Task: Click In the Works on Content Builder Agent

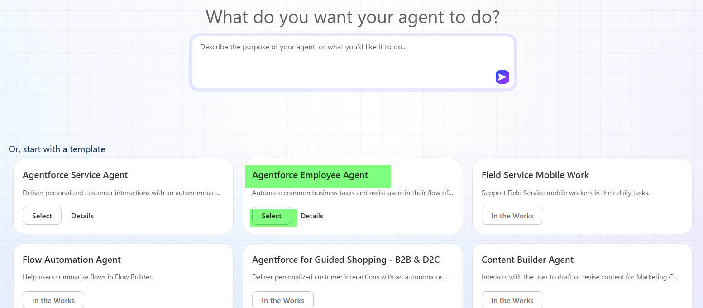Action: (x=512, y=300)
